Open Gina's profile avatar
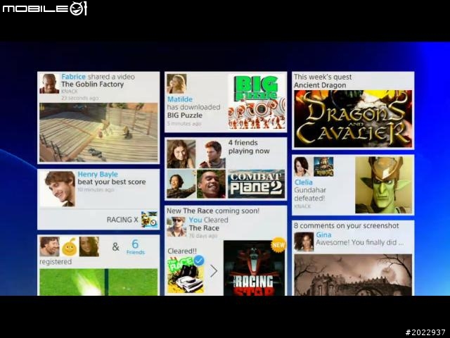Viewport: 450px width, 338px height. pyautogui.click(x=304, y=242)
